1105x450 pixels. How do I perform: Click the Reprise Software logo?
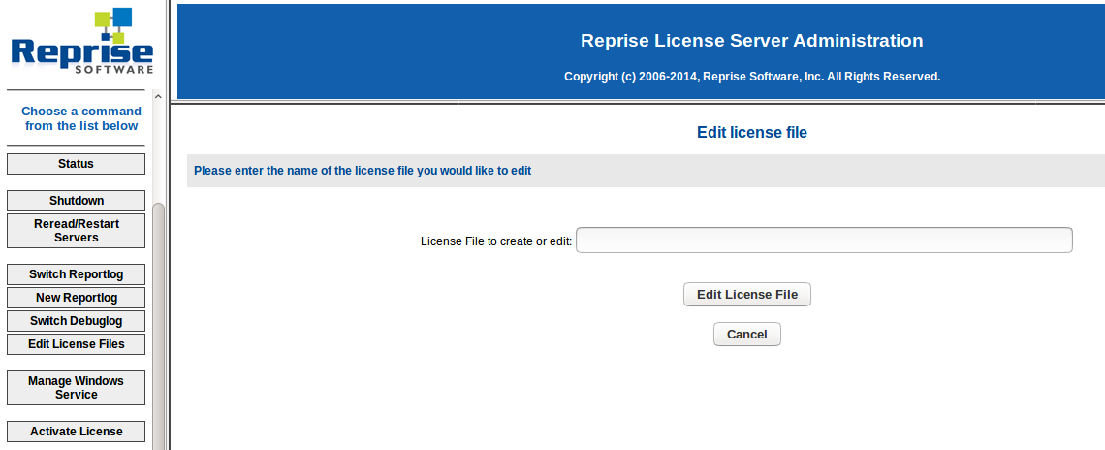click(82, 40)
